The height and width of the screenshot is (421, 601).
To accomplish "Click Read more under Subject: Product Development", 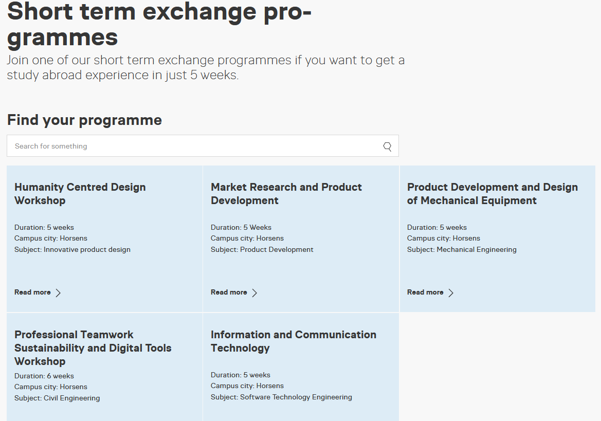I will click(229, 292).
